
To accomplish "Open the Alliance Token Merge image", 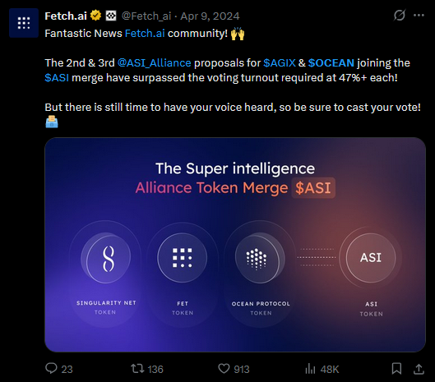I will pyautogui.click(x=235, y=245).
